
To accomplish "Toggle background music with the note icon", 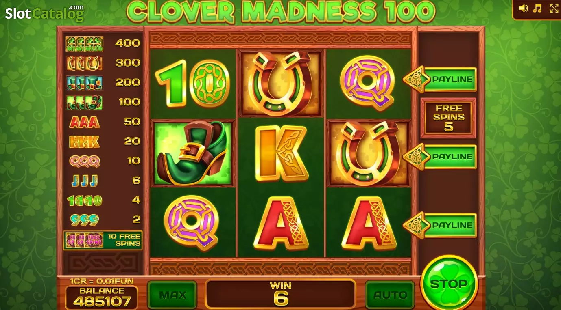I will click(x=538, y=8).
